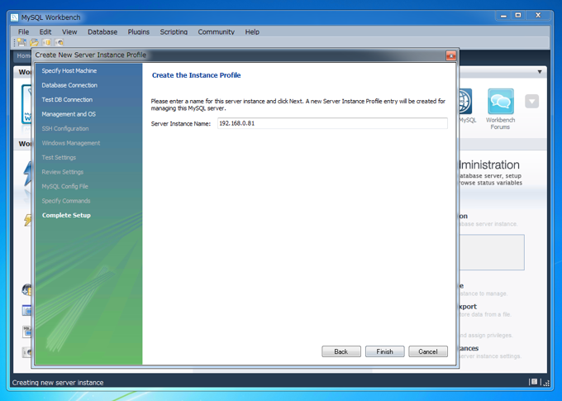Collapse the Workbench Central panel black triangle
Viewport: 562px width, 401px height.
pyautogui.click(x=540, y=72)
